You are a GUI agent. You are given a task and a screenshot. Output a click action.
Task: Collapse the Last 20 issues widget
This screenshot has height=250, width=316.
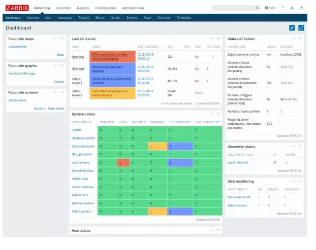click(x=218, y=38)
